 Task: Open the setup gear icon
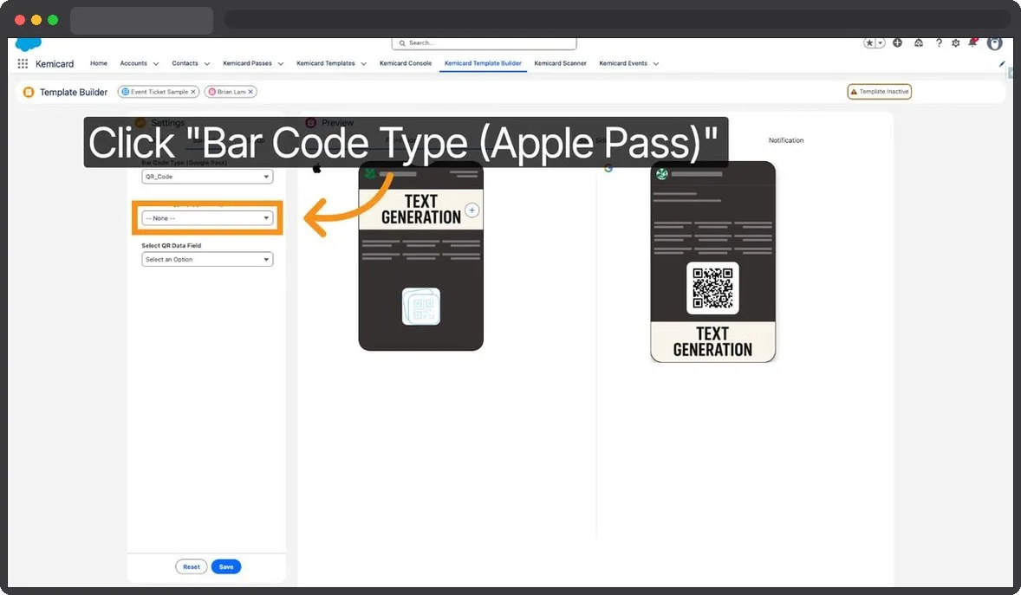point(955,43)
